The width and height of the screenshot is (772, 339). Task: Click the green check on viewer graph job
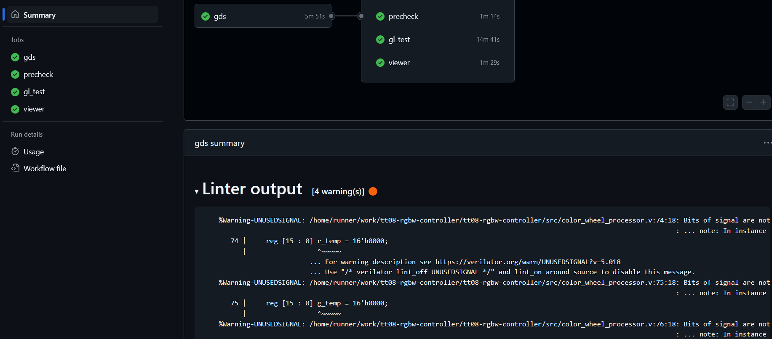380,63
